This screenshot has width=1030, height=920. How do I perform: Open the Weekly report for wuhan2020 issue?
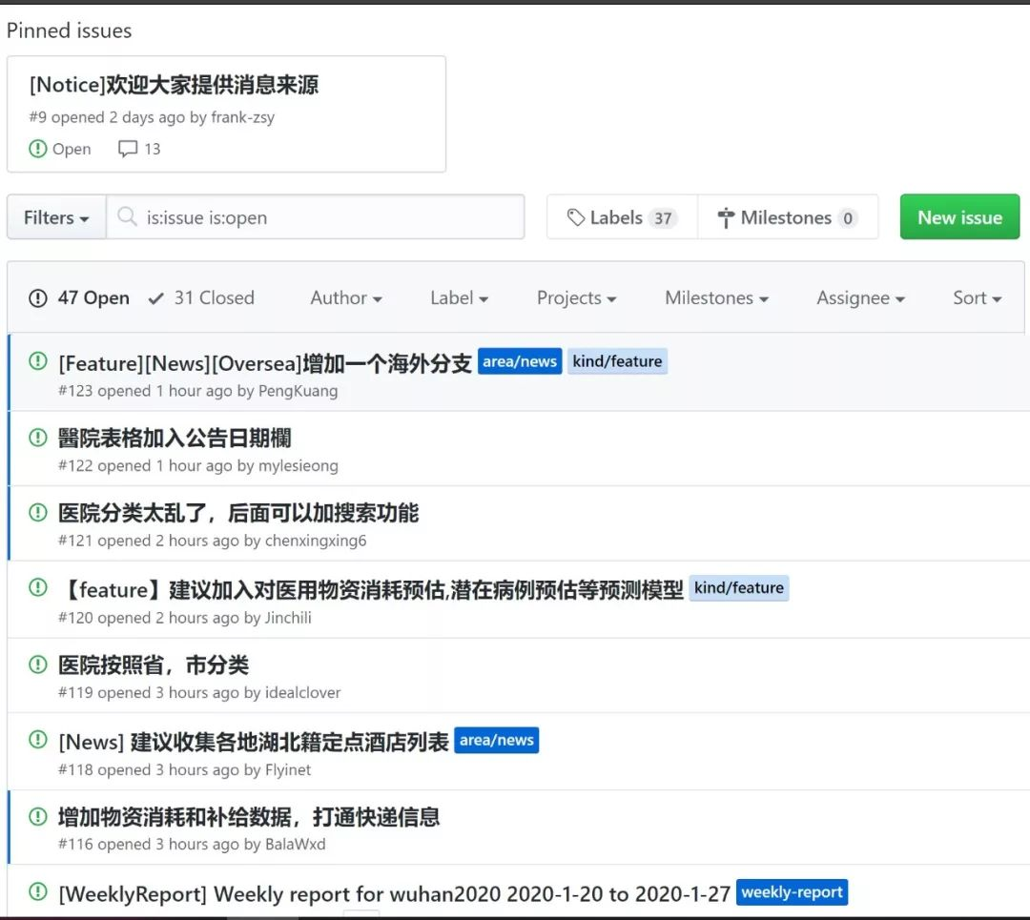394,893
